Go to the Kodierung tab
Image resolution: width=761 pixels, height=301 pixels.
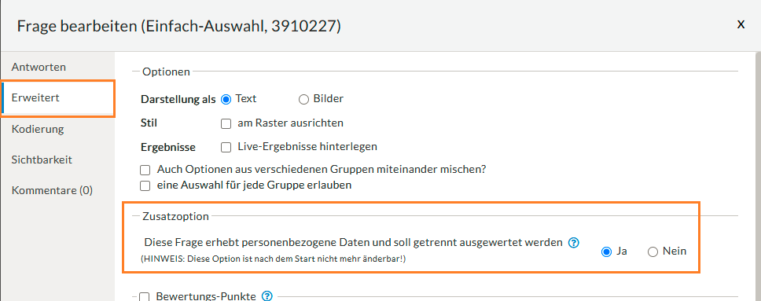click(38, 129)
